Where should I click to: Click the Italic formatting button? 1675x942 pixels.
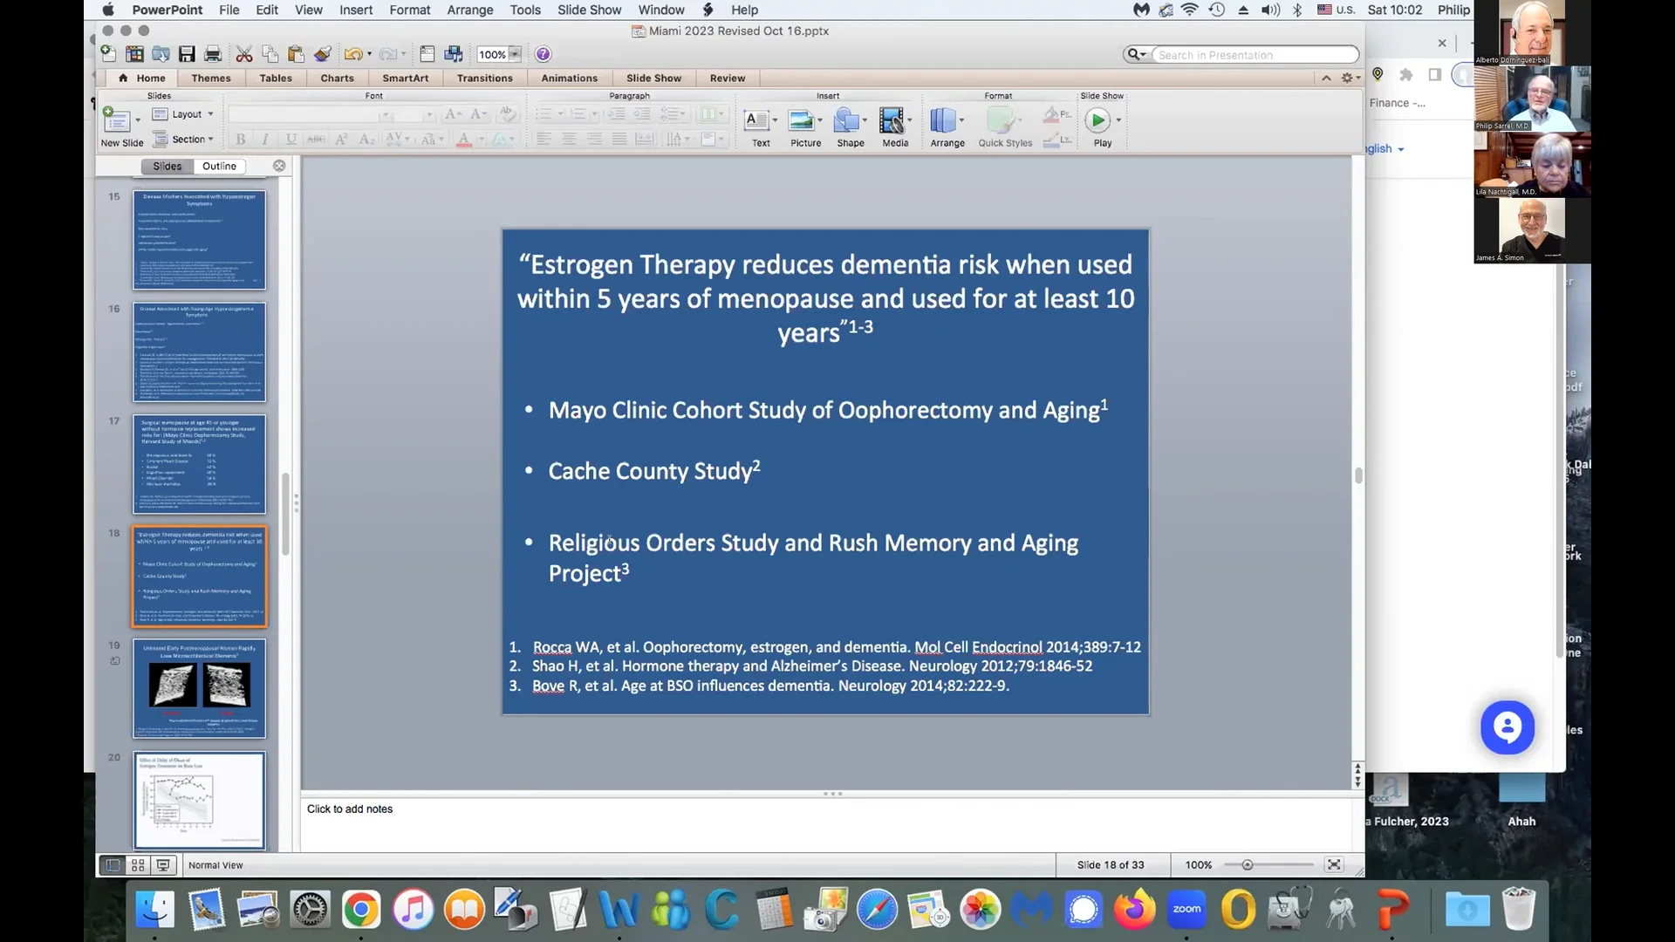pyautogui.click(x=265, y=139)
